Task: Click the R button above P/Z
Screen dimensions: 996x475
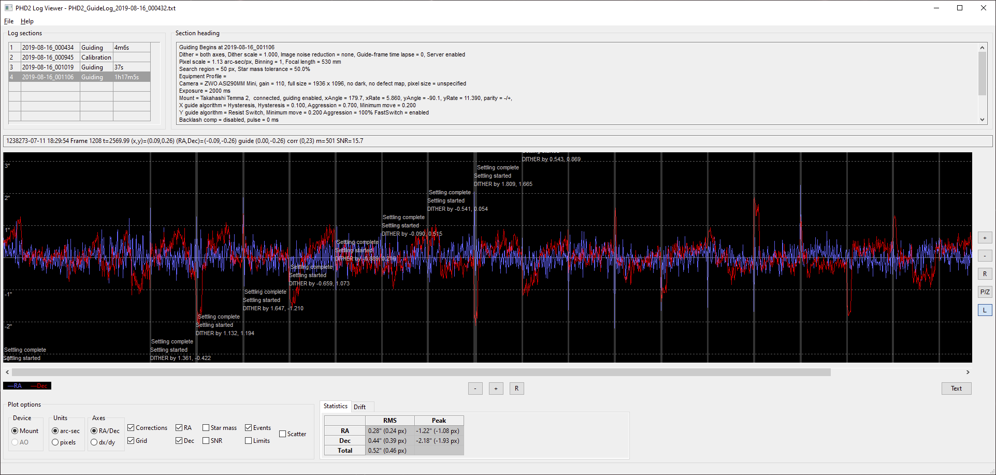Action: tap(985, 274)
